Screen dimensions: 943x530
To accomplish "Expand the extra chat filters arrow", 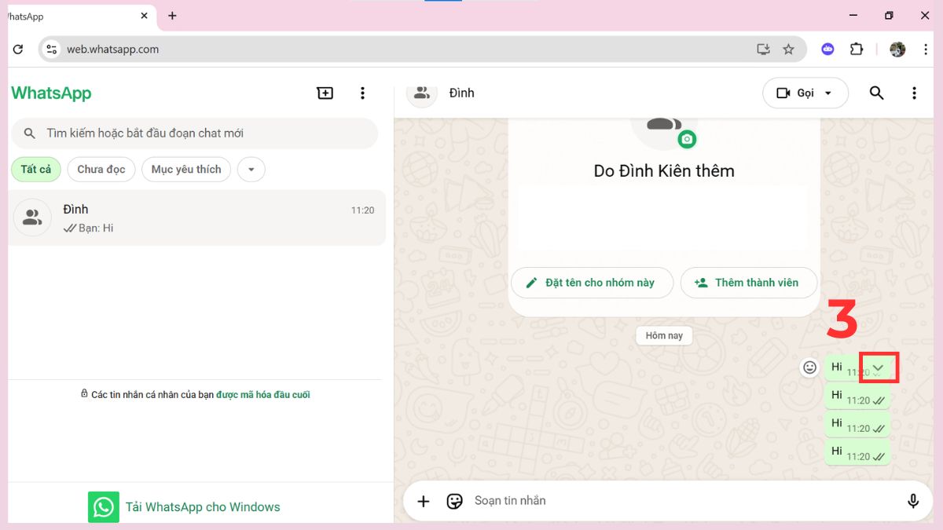I will pyautogui.click(x=251, y=169).
